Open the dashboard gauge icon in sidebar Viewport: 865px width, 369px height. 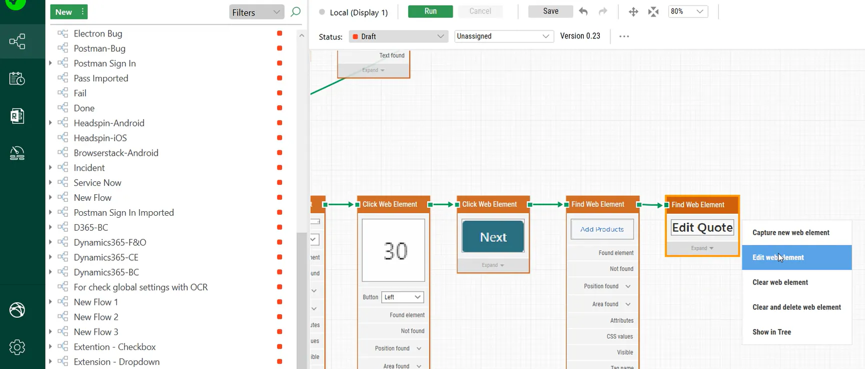(x=18, y=153)
